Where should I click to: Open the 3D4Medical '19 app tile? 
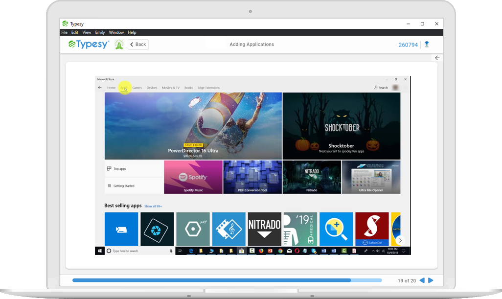(300, 229)
